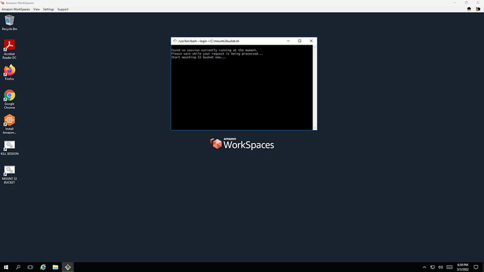The image size is (484, 272).
Task: Open the Settings menu
Action: (x=49, y=9)
